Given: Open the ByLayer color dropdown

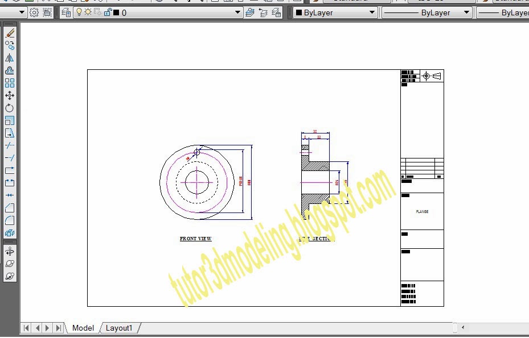Looking at the screenshot, I should [372, 13].
